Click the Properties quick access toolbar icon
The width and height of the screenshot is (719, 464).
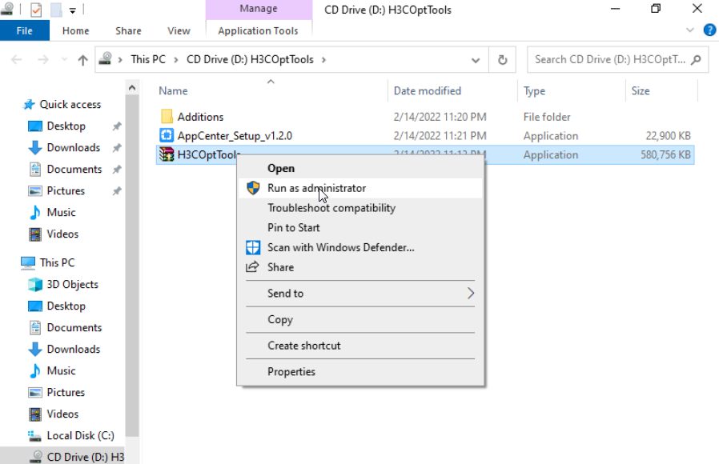(x=36, y=9)
